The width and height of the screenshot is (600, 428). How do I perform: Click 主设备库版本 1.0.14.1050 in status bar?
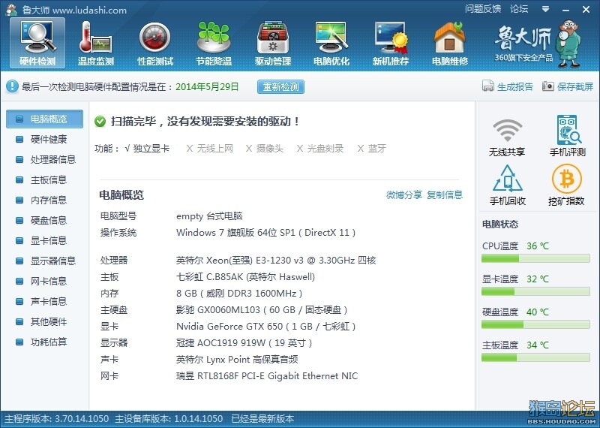(x=169, y=419)
